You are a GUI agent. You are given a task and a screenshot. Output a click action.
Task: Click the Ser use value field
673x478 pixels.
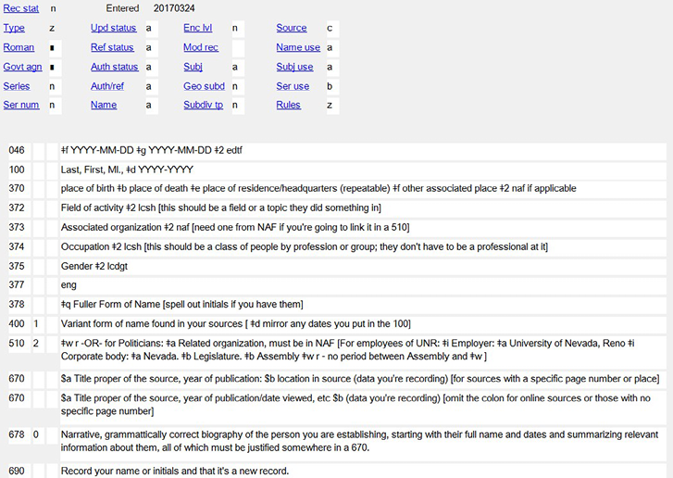click(332, 86)
